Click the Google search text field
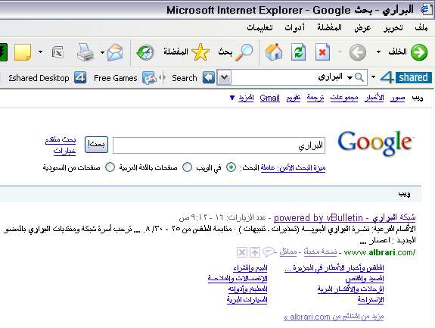Viewport: 435px width, 328px height. point(219,145)
